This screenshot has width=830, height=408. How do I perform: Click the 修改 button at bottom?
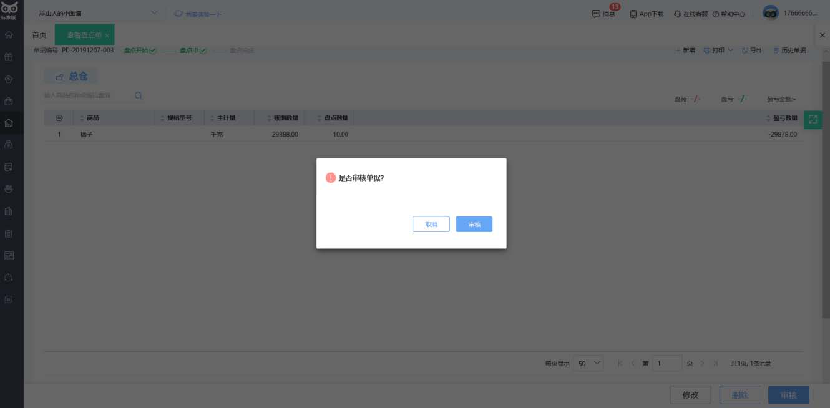[690, 395]
